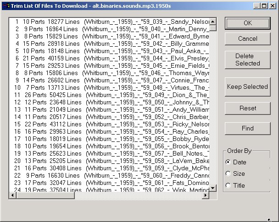Maximize the Trim List window
Viewport: 279px width, 222px height.
click(x=264, y=6)
